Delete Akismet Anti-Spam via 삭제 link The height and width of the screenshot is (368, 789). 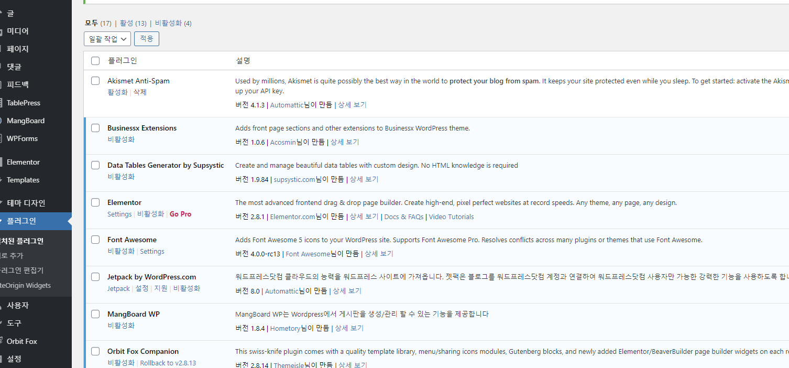[x=140, y=92]
